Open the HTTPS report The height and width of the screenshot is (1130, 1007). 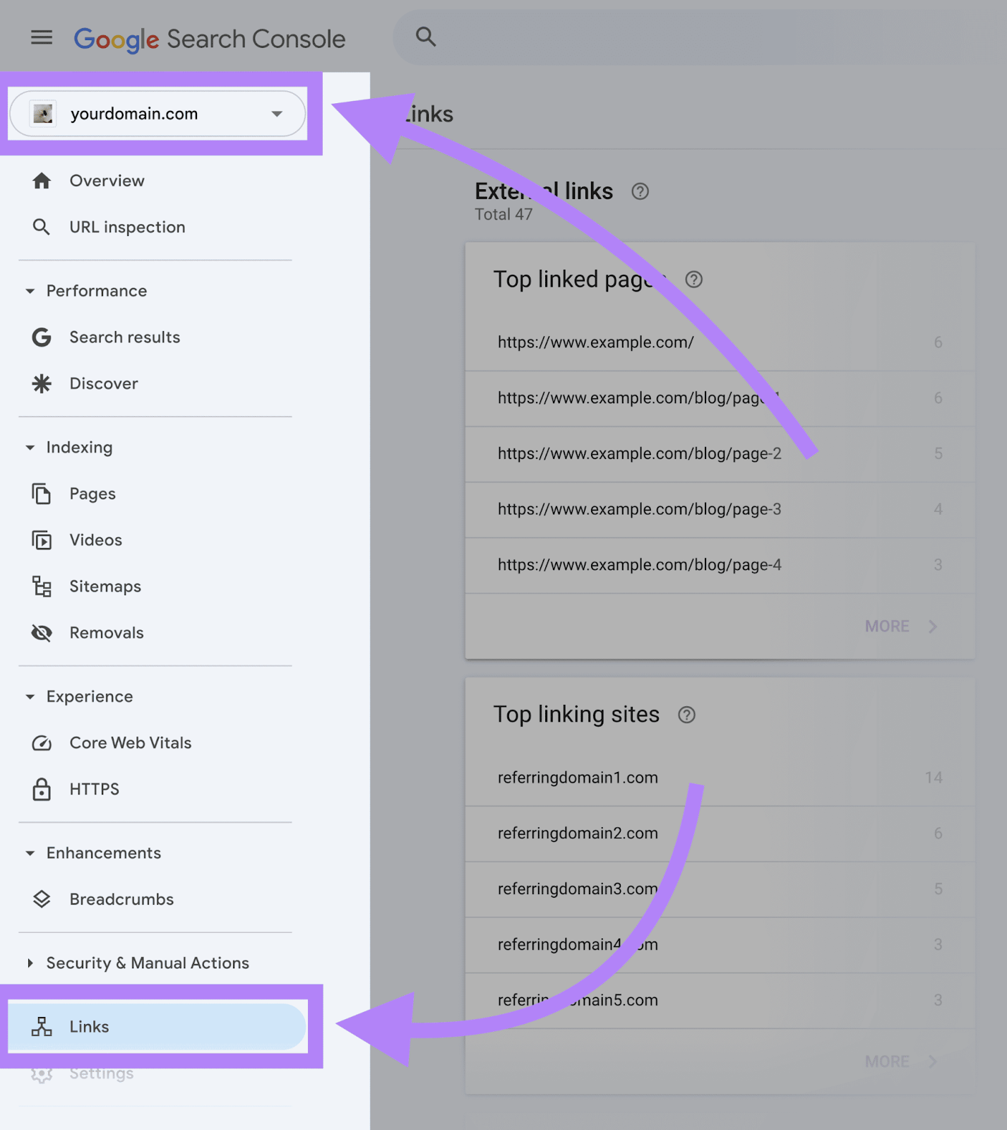pos(94,790)
